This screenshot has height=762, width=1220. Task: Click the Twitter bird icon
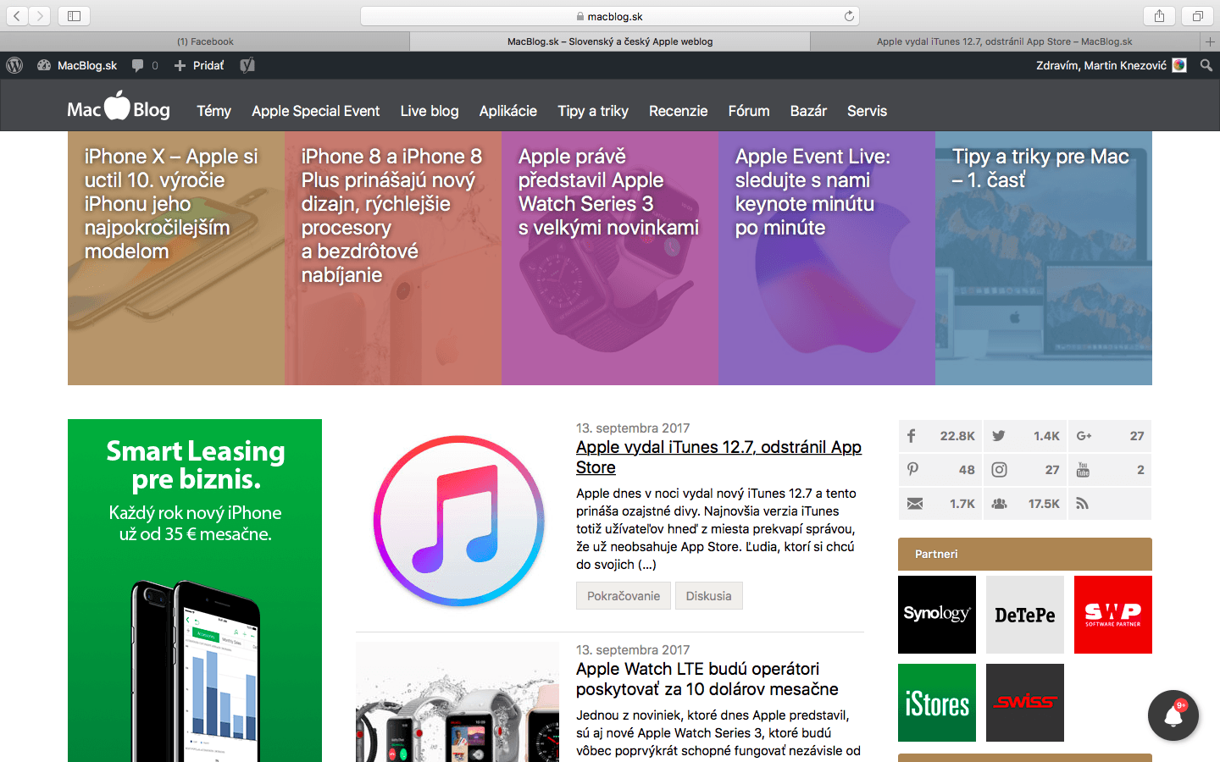coord(999,436)
